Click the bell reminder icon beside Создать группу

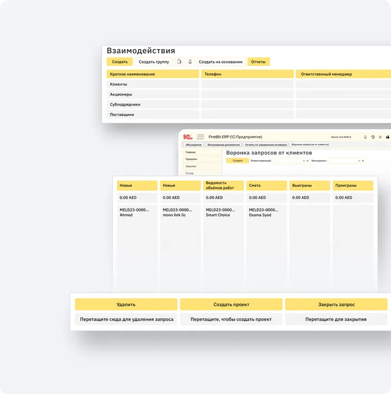pyautogui.click(x=190, y=62)
